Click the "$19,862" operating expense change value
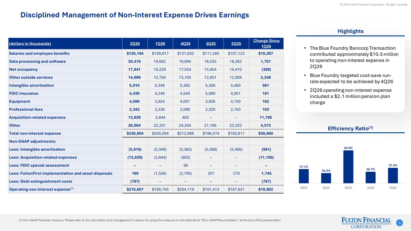The image size is (411, 231). point(266,189)
